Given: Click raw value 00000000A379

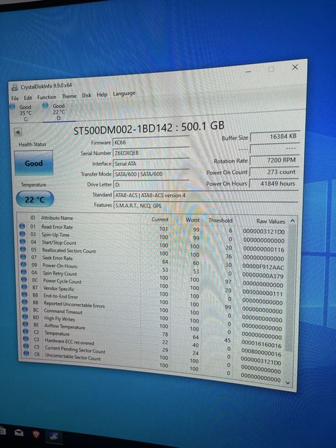Looking at the screenshot, I should (x=262, y=276).
